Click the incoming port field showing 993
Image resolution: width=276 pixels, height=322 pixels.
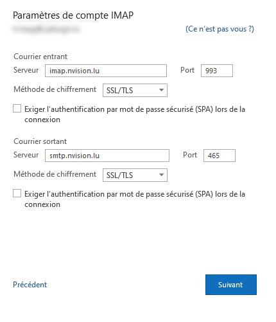[217, 71]
